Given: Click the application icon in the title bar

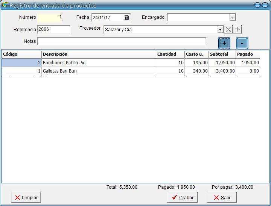Looking at the screenshot, I should coord(5,5).
